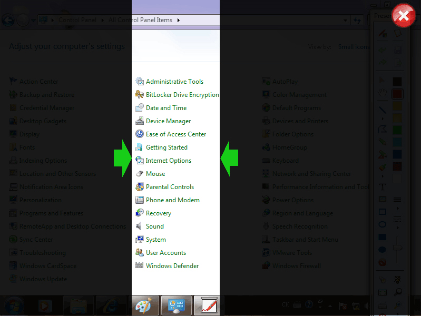The height and width of the screenshot is (316, 421).
Task: Open the View by Small icons dropdown
Action: click(354, 47)
